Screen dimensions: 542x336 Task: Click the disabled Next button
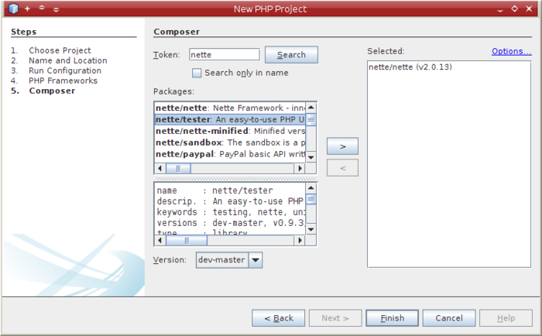(335, 318)
